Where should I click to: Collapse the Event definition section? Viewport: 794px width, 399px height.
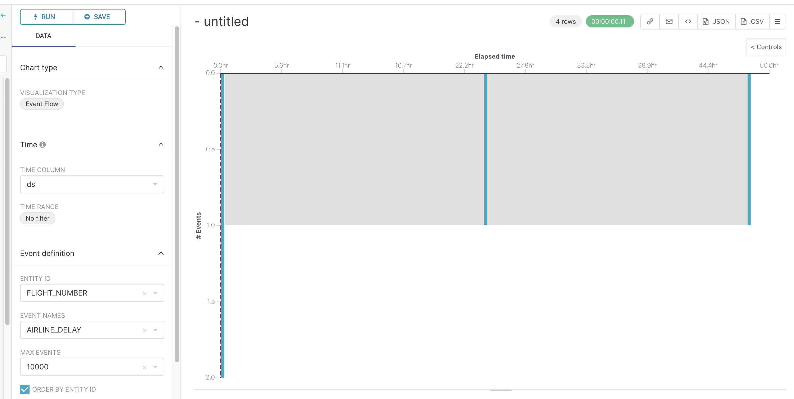point(160,253)
